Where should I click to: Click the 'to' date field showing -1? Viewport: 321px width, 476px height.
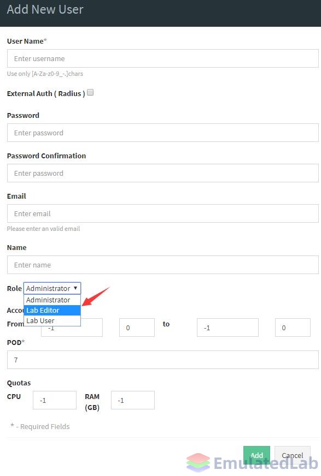(x=227, y=328)
